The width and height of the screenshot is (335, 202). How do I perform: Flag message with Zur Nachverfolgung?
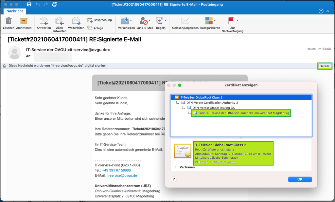(231, 21)
